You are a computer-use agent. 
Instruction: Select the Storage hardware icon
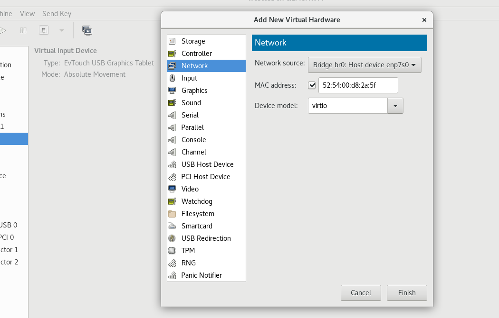(x=172, y=41)
